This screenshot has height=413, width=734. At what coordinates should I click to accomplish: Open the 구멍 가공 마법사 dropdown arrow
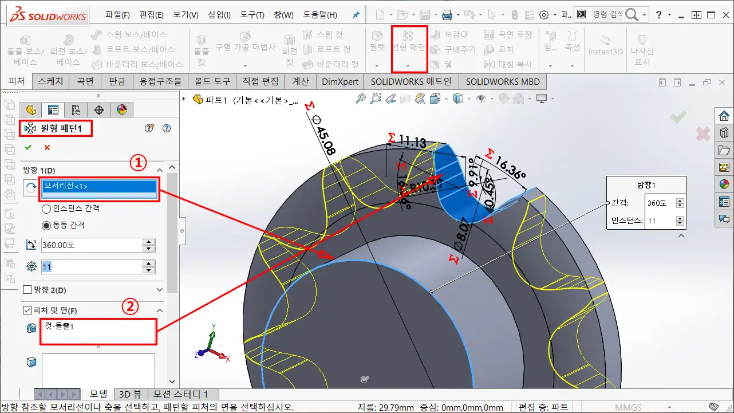click(245, 66)
